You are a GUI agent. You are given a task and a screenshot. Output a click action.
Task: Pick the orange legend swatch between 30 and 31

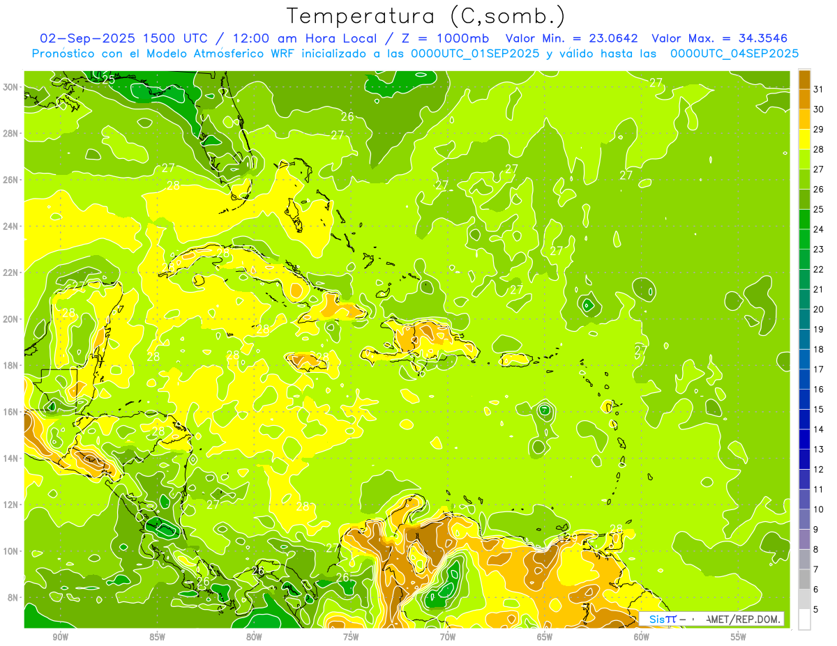804,99
